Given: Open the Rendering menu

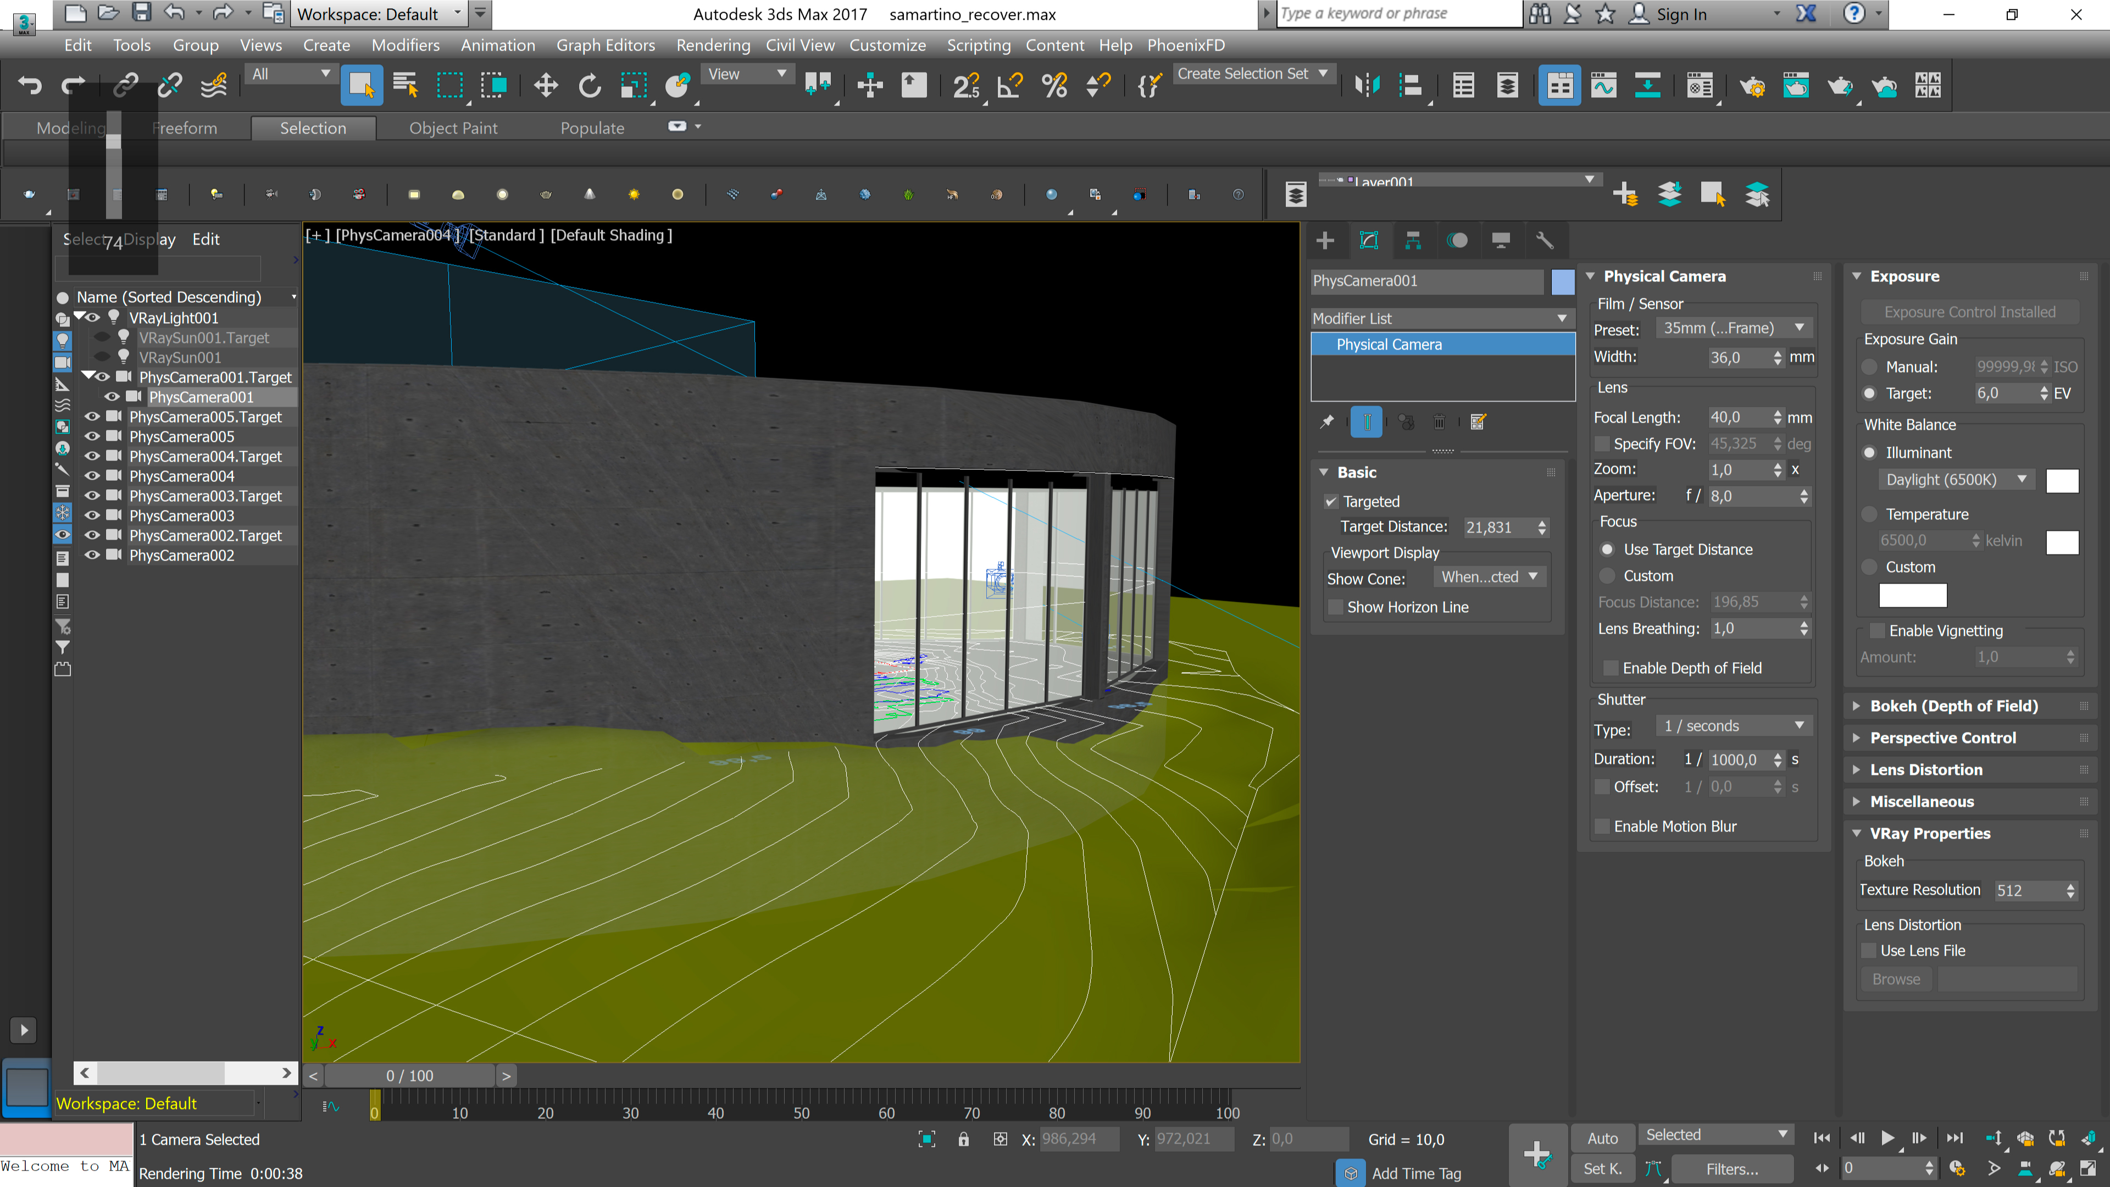Looking at the screenshot, I should (713, 45).
